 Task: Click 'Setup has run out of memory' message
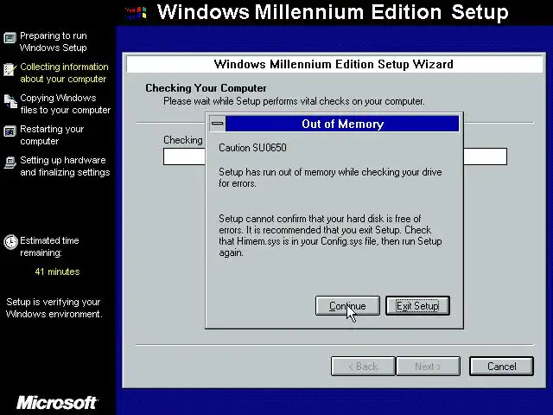tap(330, 177)
